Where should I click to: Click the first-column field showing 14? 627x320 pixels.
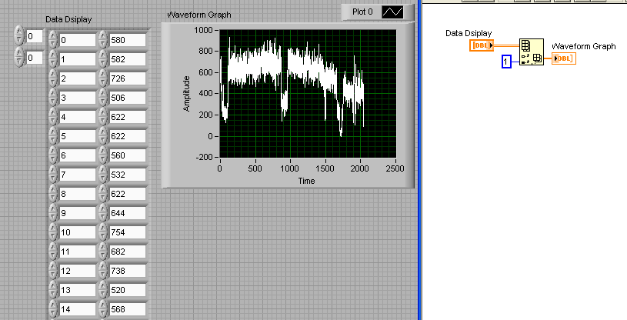[x=78, y=308]
